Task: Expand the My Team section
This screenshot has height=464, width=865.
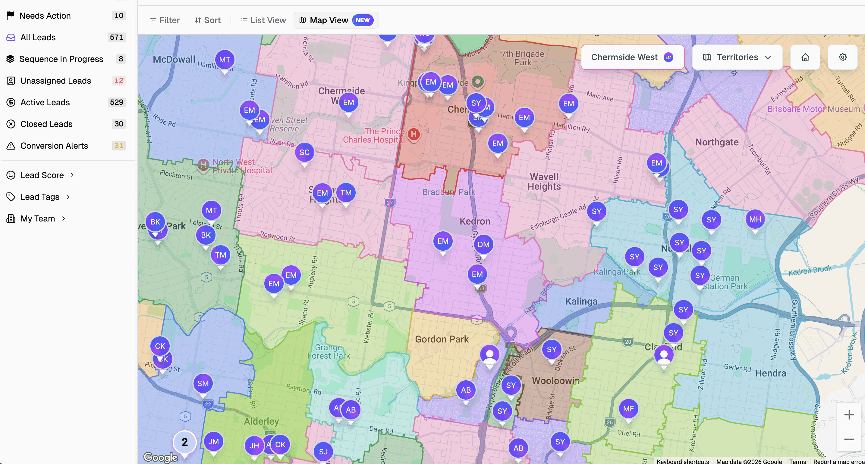Action: (x=37, y=218)
